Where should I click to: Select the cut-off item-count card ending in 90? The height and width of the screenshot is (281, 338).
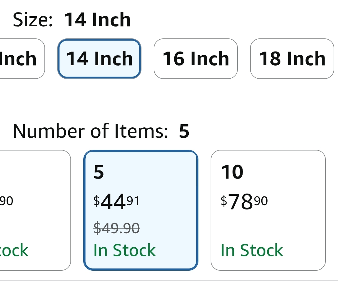point(35,210)
